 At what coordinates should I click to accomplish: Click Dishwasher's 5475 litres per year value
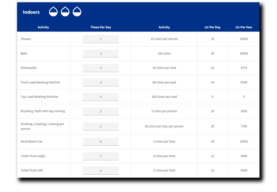[x=244, y=68]
